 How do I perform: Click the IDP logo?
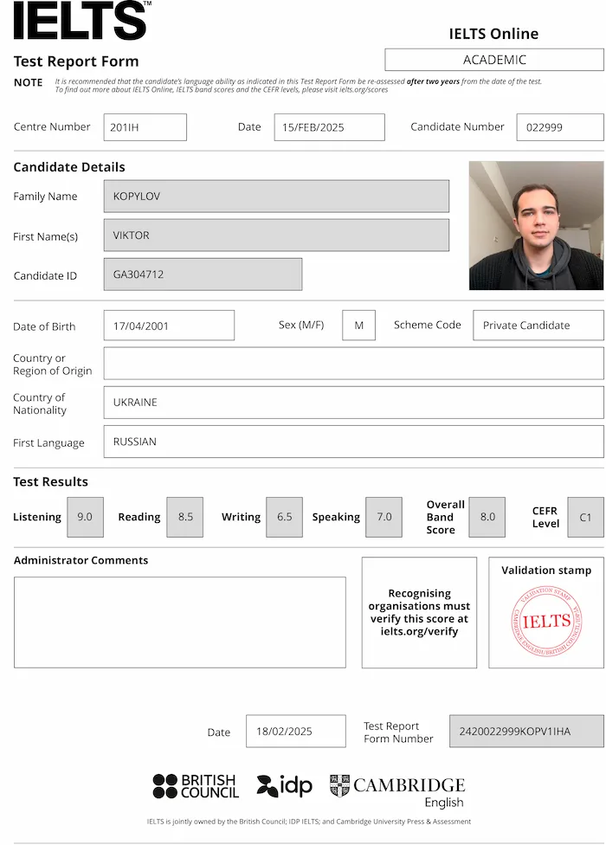(284, 786)
